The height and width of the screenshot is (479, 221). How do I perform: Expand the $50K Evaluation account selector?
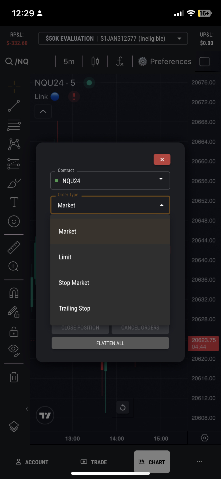(x=113, y=38)
